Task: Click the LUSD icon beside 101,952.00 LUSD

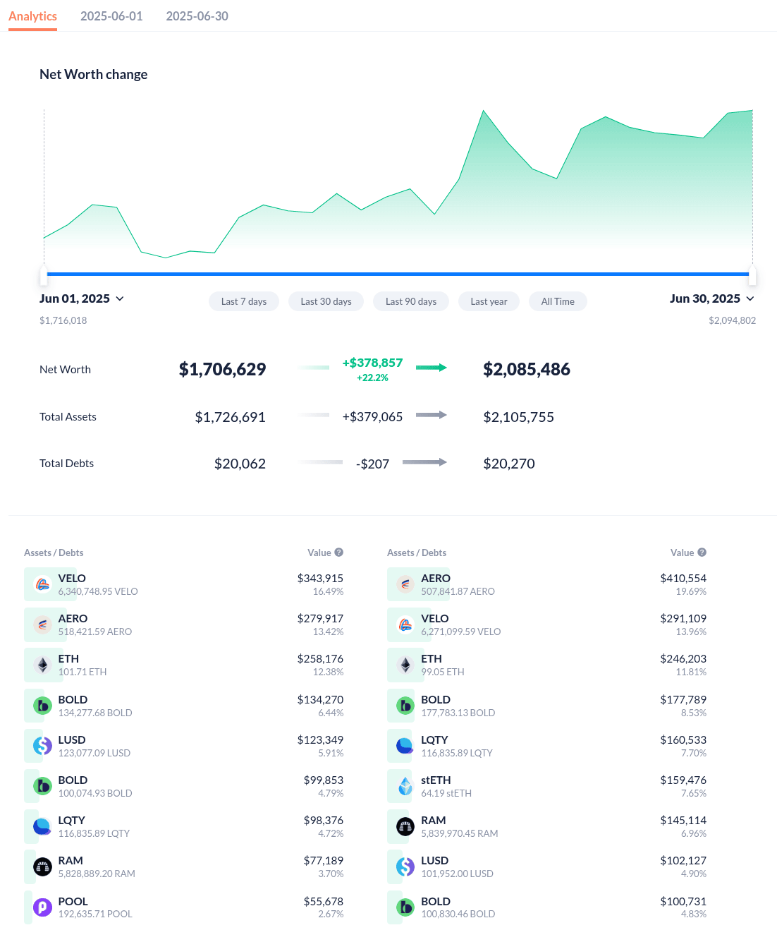Action: coord(405,866)
